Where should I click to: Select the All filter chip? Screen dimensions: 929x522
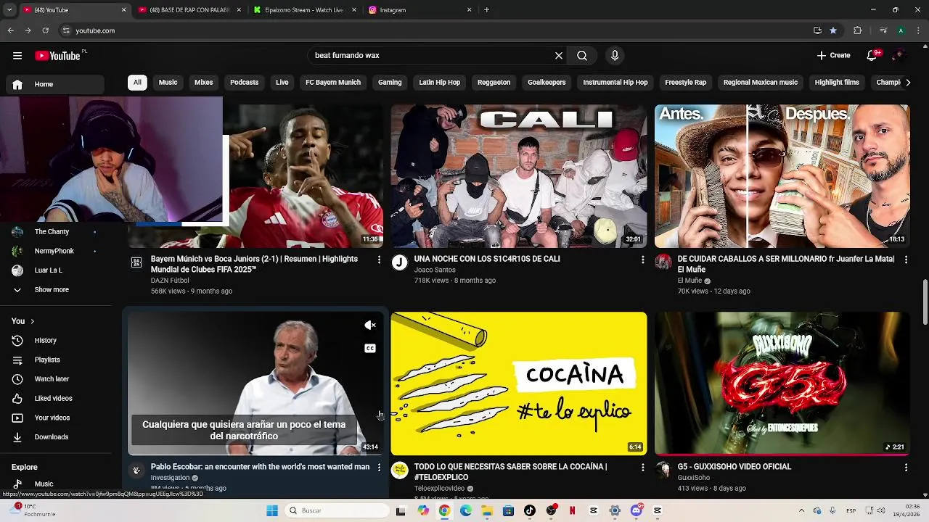tap(137, 83)
